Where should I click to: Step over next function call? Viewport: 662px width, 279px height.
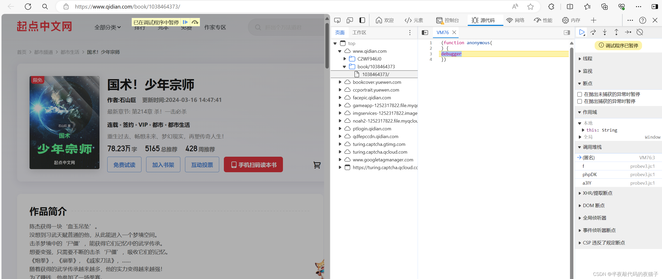[593, 32]
